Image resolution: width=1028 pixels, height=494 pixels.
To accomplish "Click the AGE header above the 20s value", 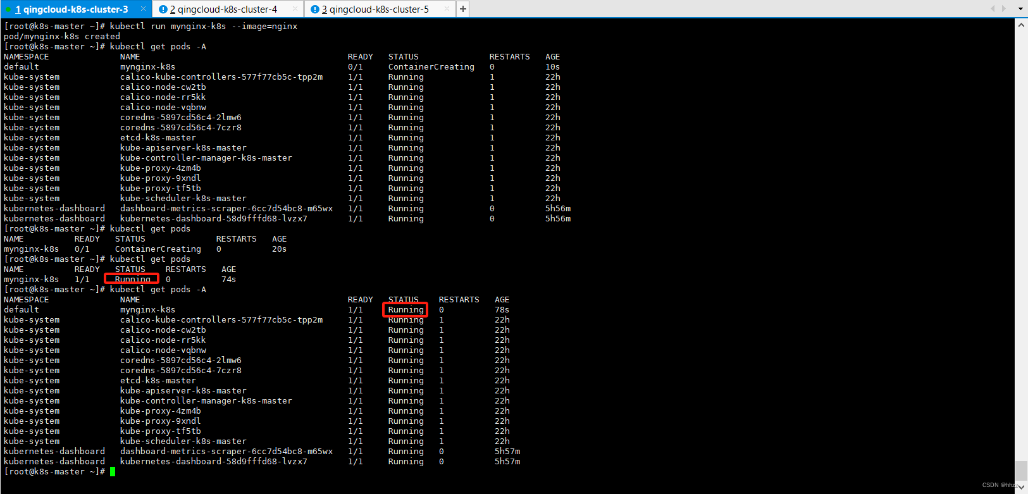I will (x=280, y=239).
